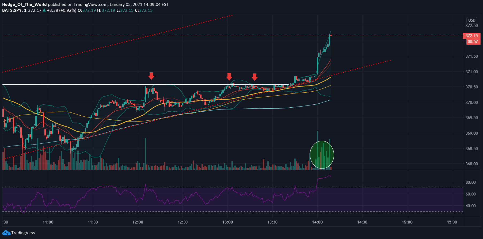Click the 13:30 time axis label
The width and height of the screenshot is (483, 239).
point(272,222)
